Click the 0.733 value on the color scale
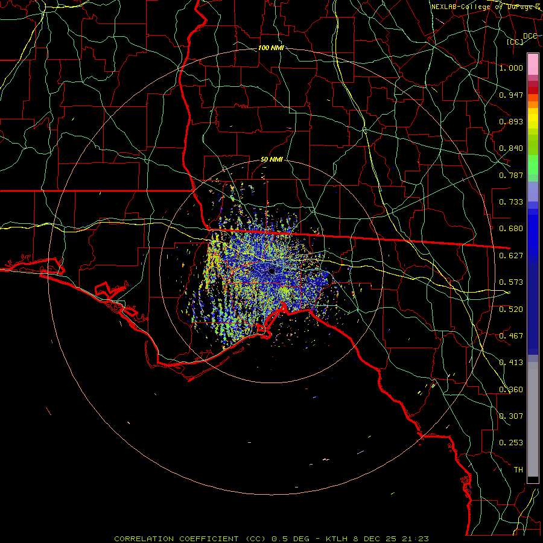543x543 pixels. 511,202
